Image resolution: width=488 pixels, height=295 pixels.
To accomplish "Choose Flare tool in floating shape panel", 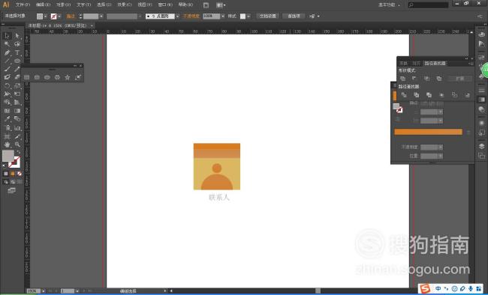I will (x=78, y=77).
